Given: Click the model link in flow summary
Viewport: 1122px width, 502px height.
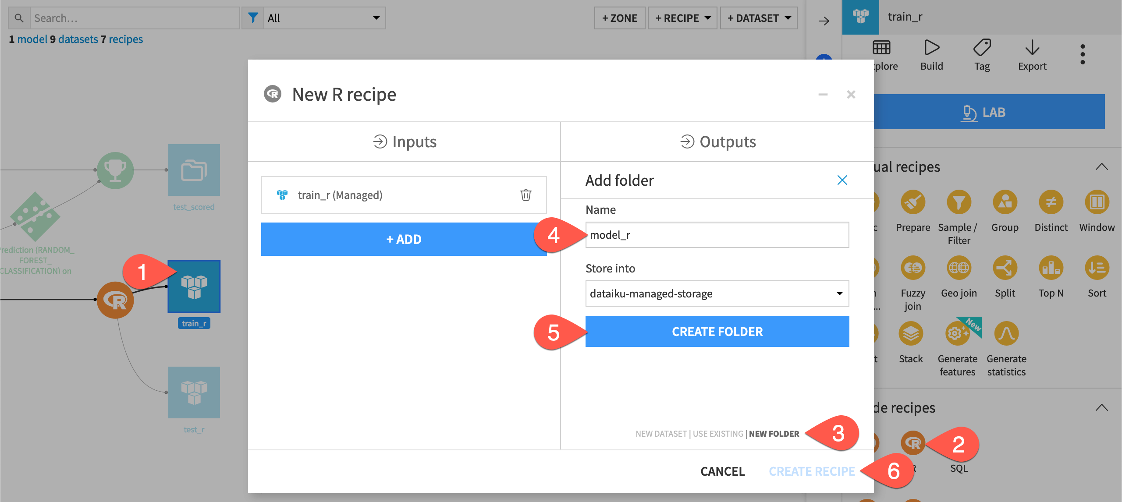Looking at the screenshot, I should (x=32, y=39).
